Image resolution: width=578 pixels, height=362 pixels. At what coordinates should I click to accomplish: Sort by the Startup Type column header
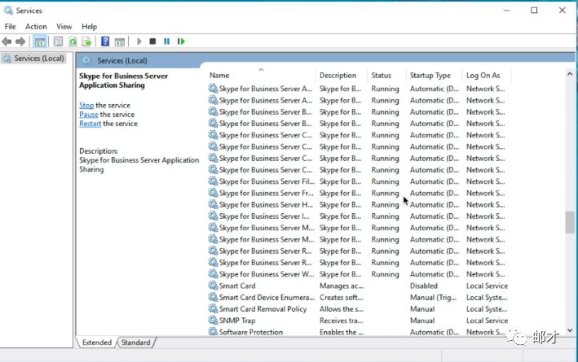pos(430,75)
